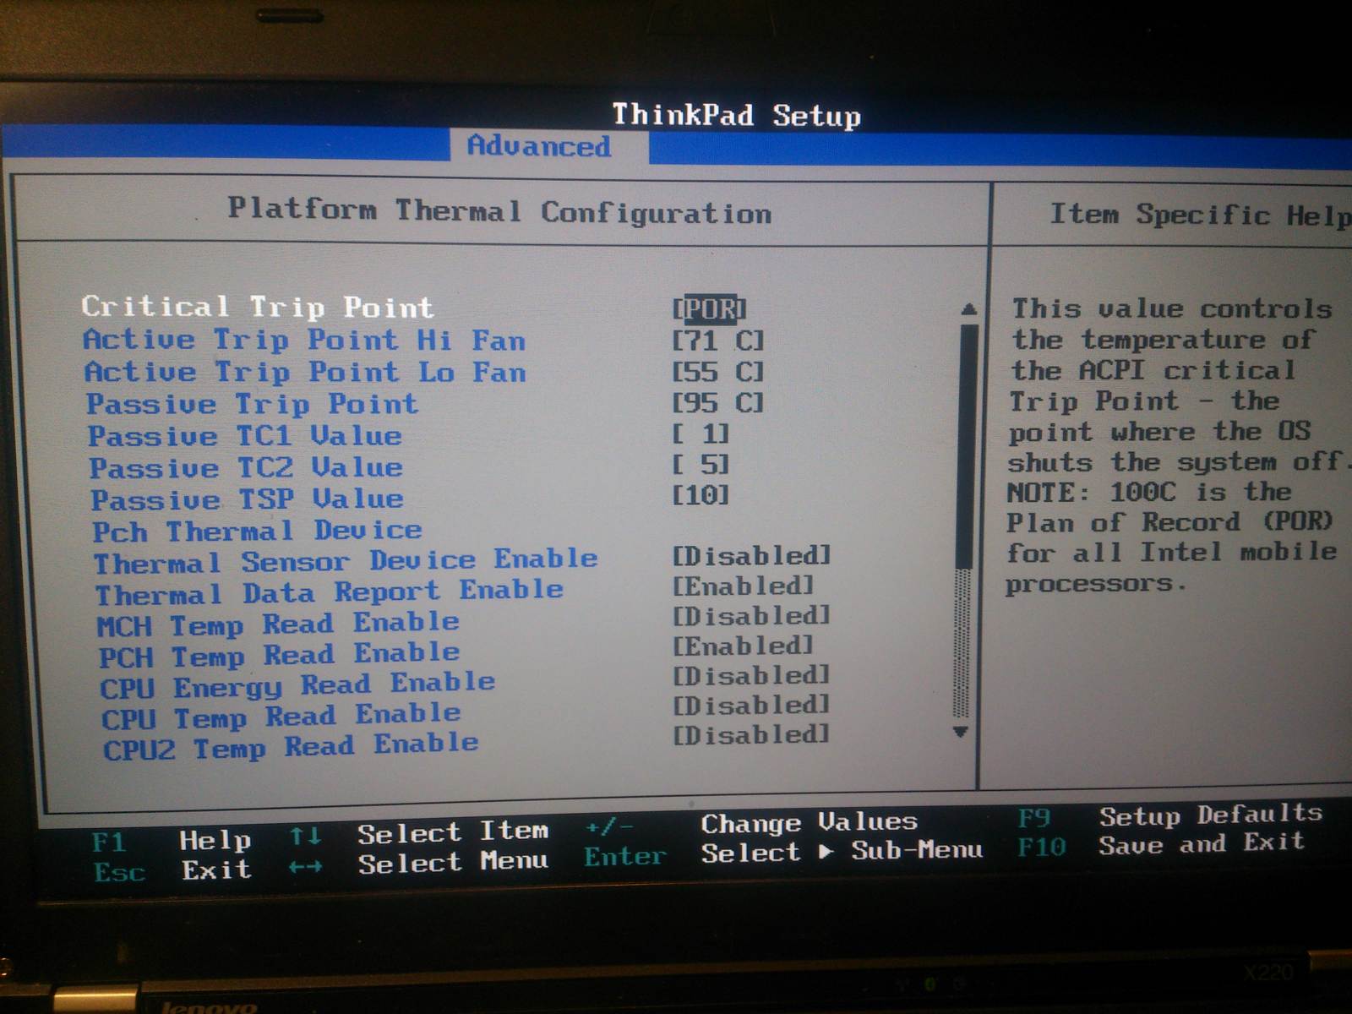1352x1014 pixels.
Task: Edit the Passive TC2 value of 5
Action: pos(701,464)
